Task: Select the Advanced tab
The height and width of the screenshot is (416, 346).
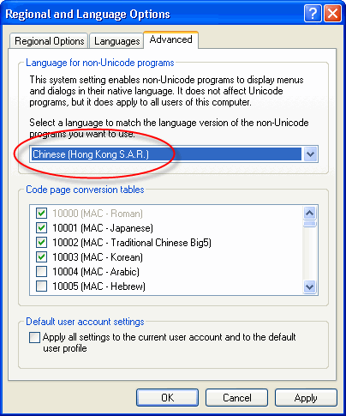Action: 170,39
